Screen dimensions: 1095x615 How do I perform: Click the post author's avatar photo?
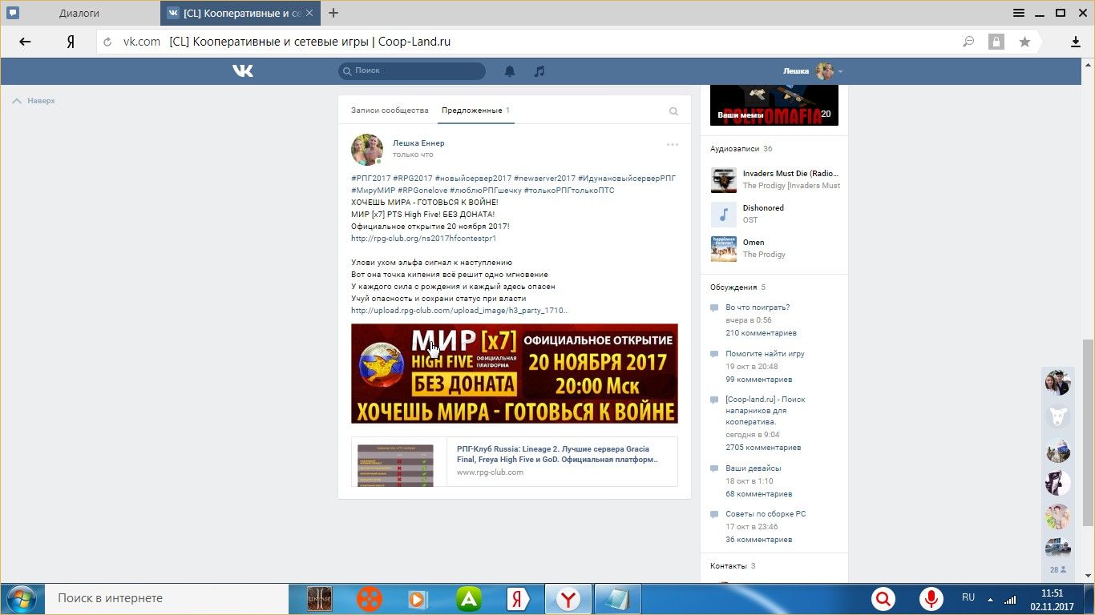tap(367, 150)
